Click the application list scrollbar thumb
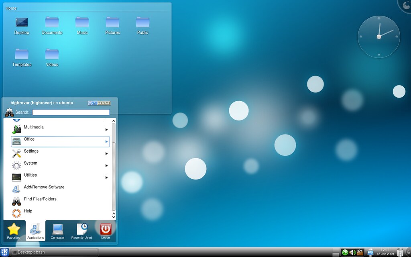This screenshot has width=411, height=257. [114, 176]
